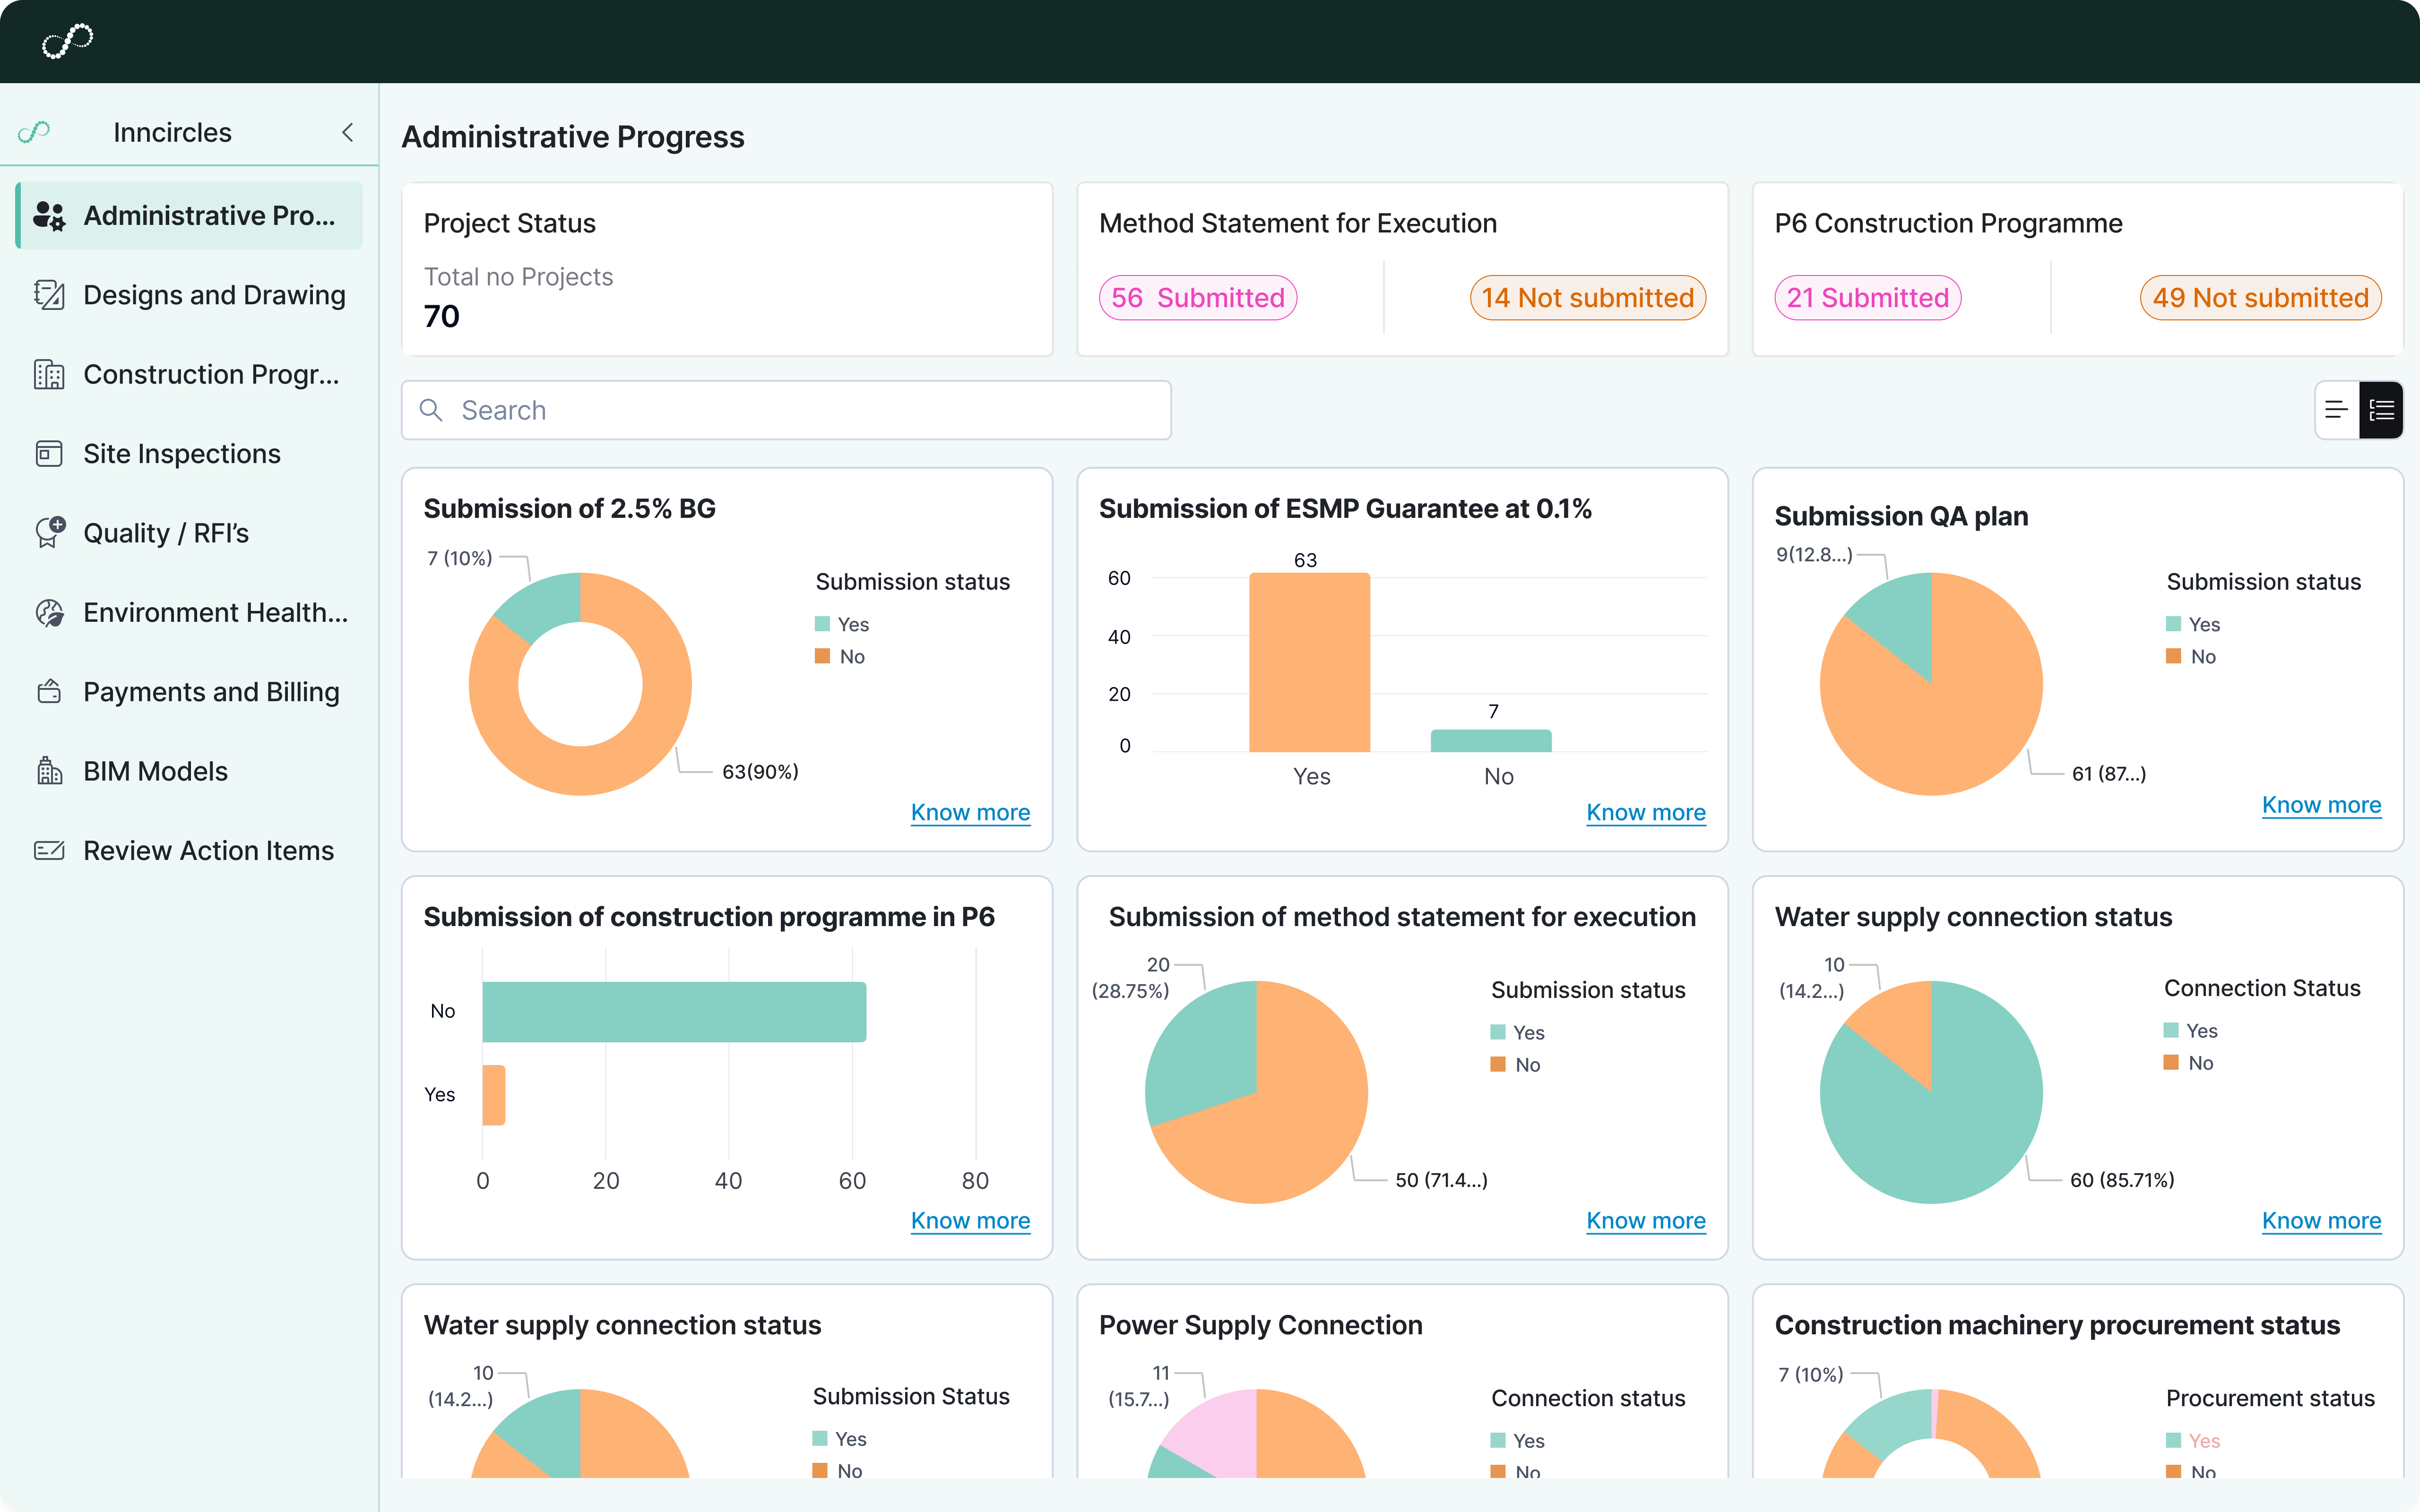
Task: Select Quality / RFI's in the sidebar
Action: [166, 532]
